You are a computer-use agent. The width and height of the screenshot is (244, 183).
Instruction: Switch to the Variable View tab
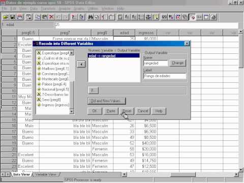tap(46, 174)
